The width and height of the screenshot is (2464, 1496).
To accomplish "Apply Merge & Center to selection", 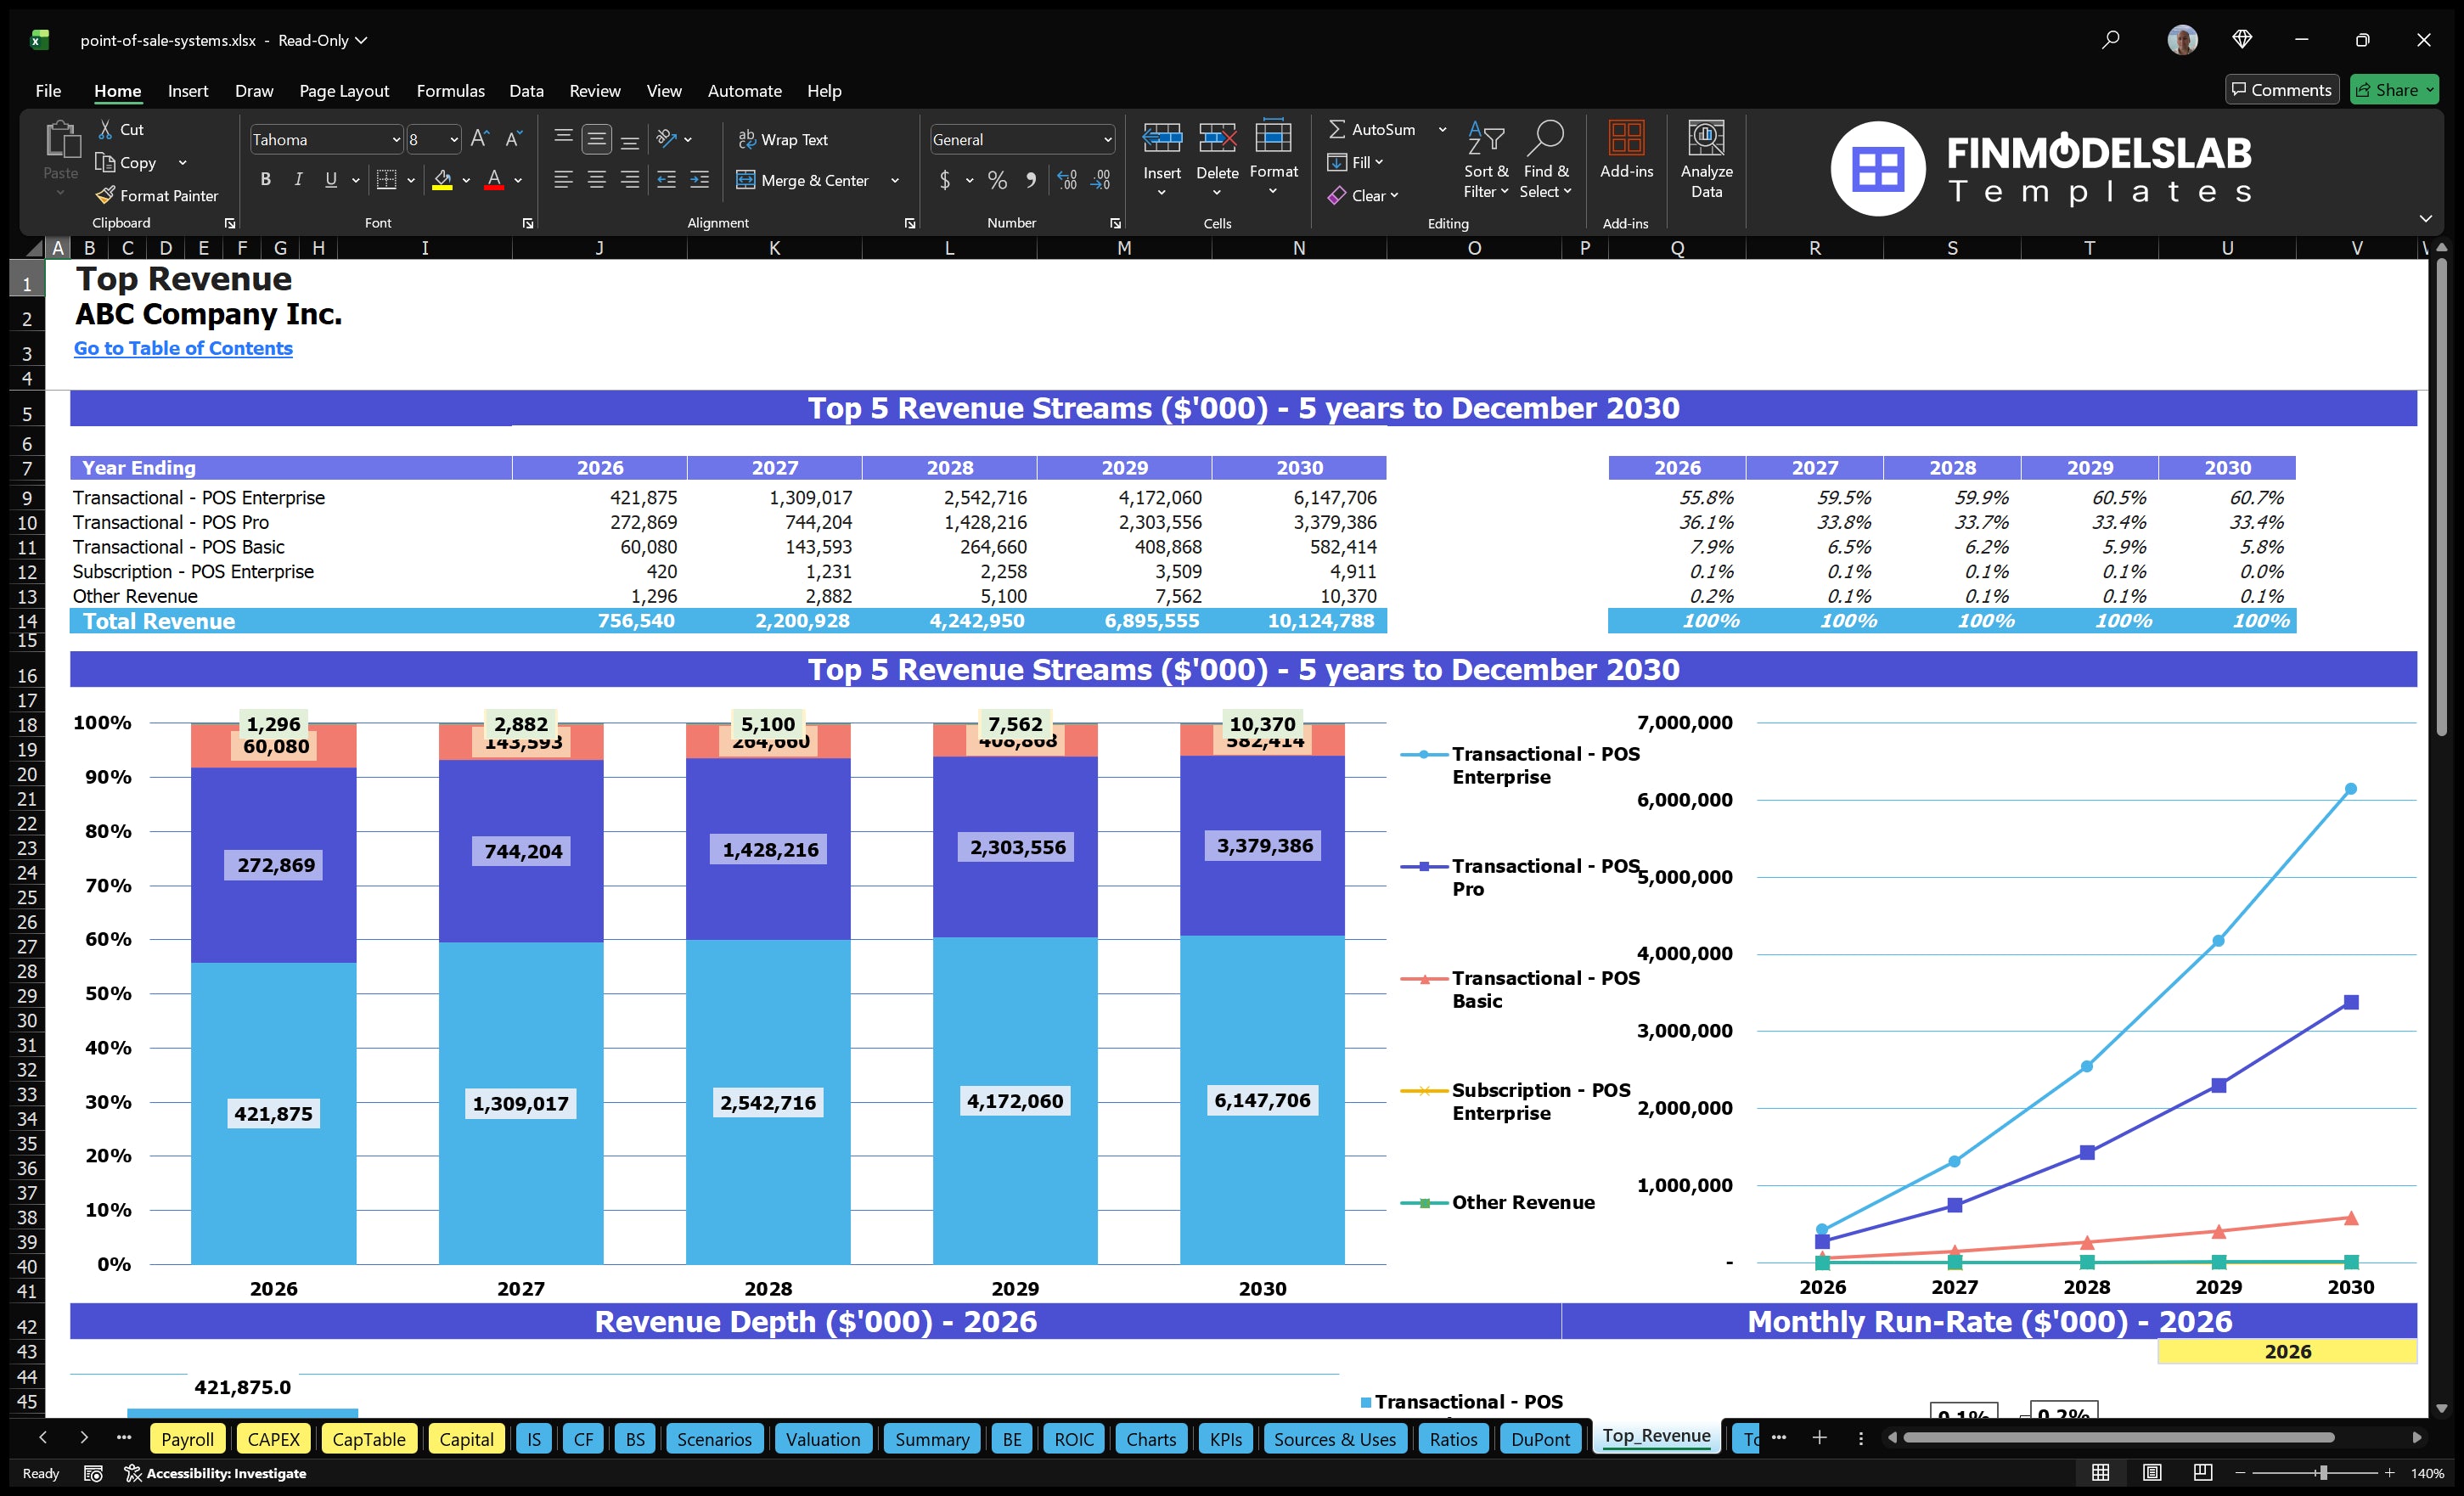I will tap(804, 180).
